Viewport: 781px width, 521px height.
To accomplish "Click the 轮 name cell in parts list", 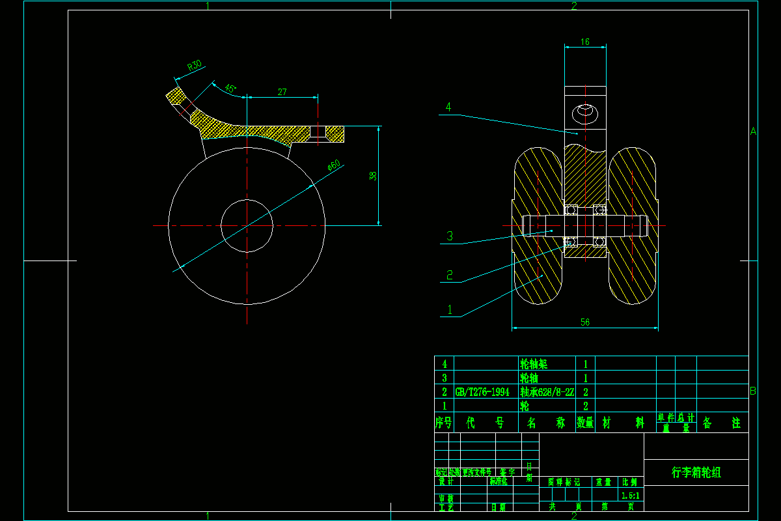I will [547, 406].
